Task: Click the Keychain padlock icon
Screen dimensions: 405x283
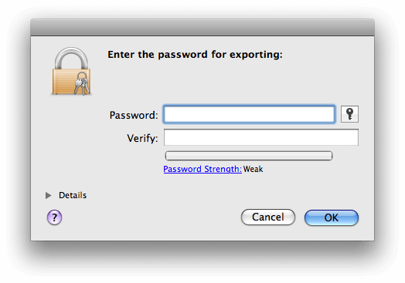Action: coord(71,72)
